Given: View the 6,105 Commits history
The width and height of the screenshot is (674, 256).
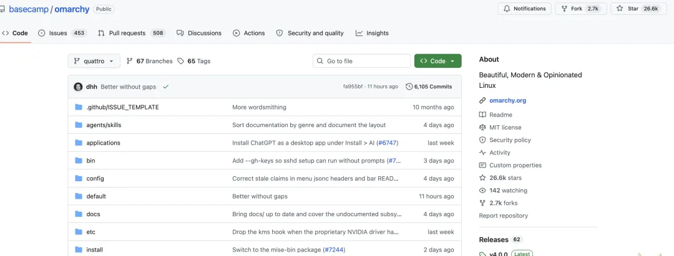Looking at the screenshot, I should pos(429,87).
